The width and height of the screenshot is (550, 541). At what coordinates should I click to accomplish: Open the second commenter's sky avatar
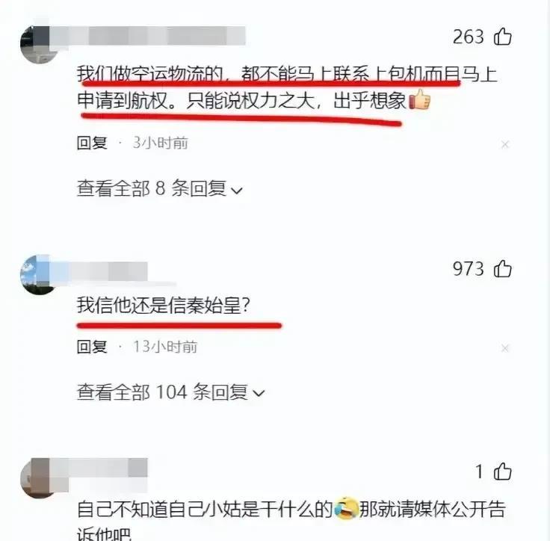(39, 275)
